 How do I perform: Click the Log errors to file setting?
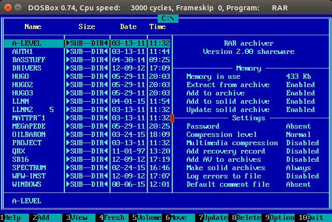point(253,176)
